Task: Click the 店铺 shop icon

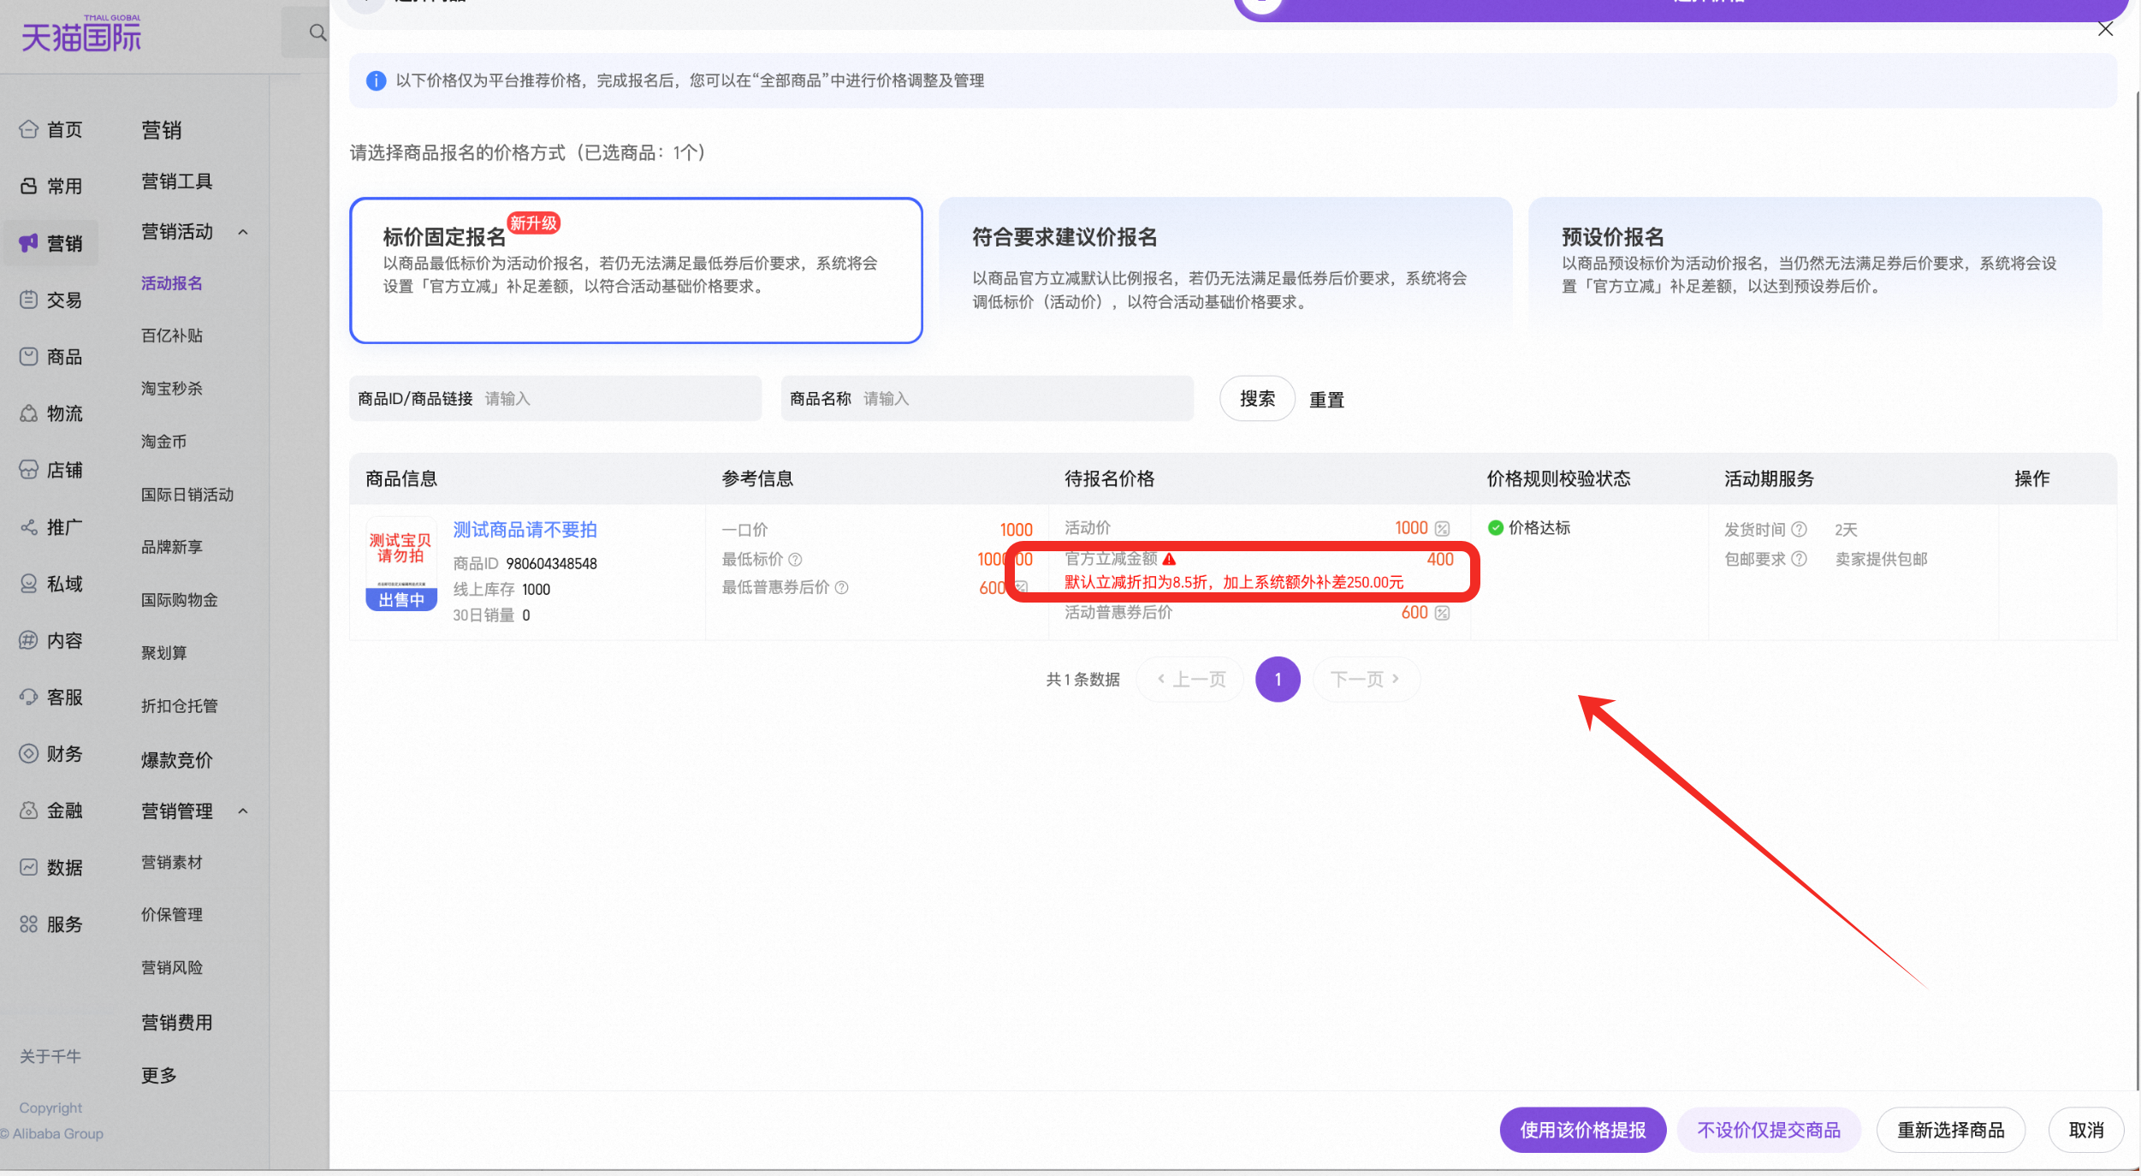Action: 29,470
